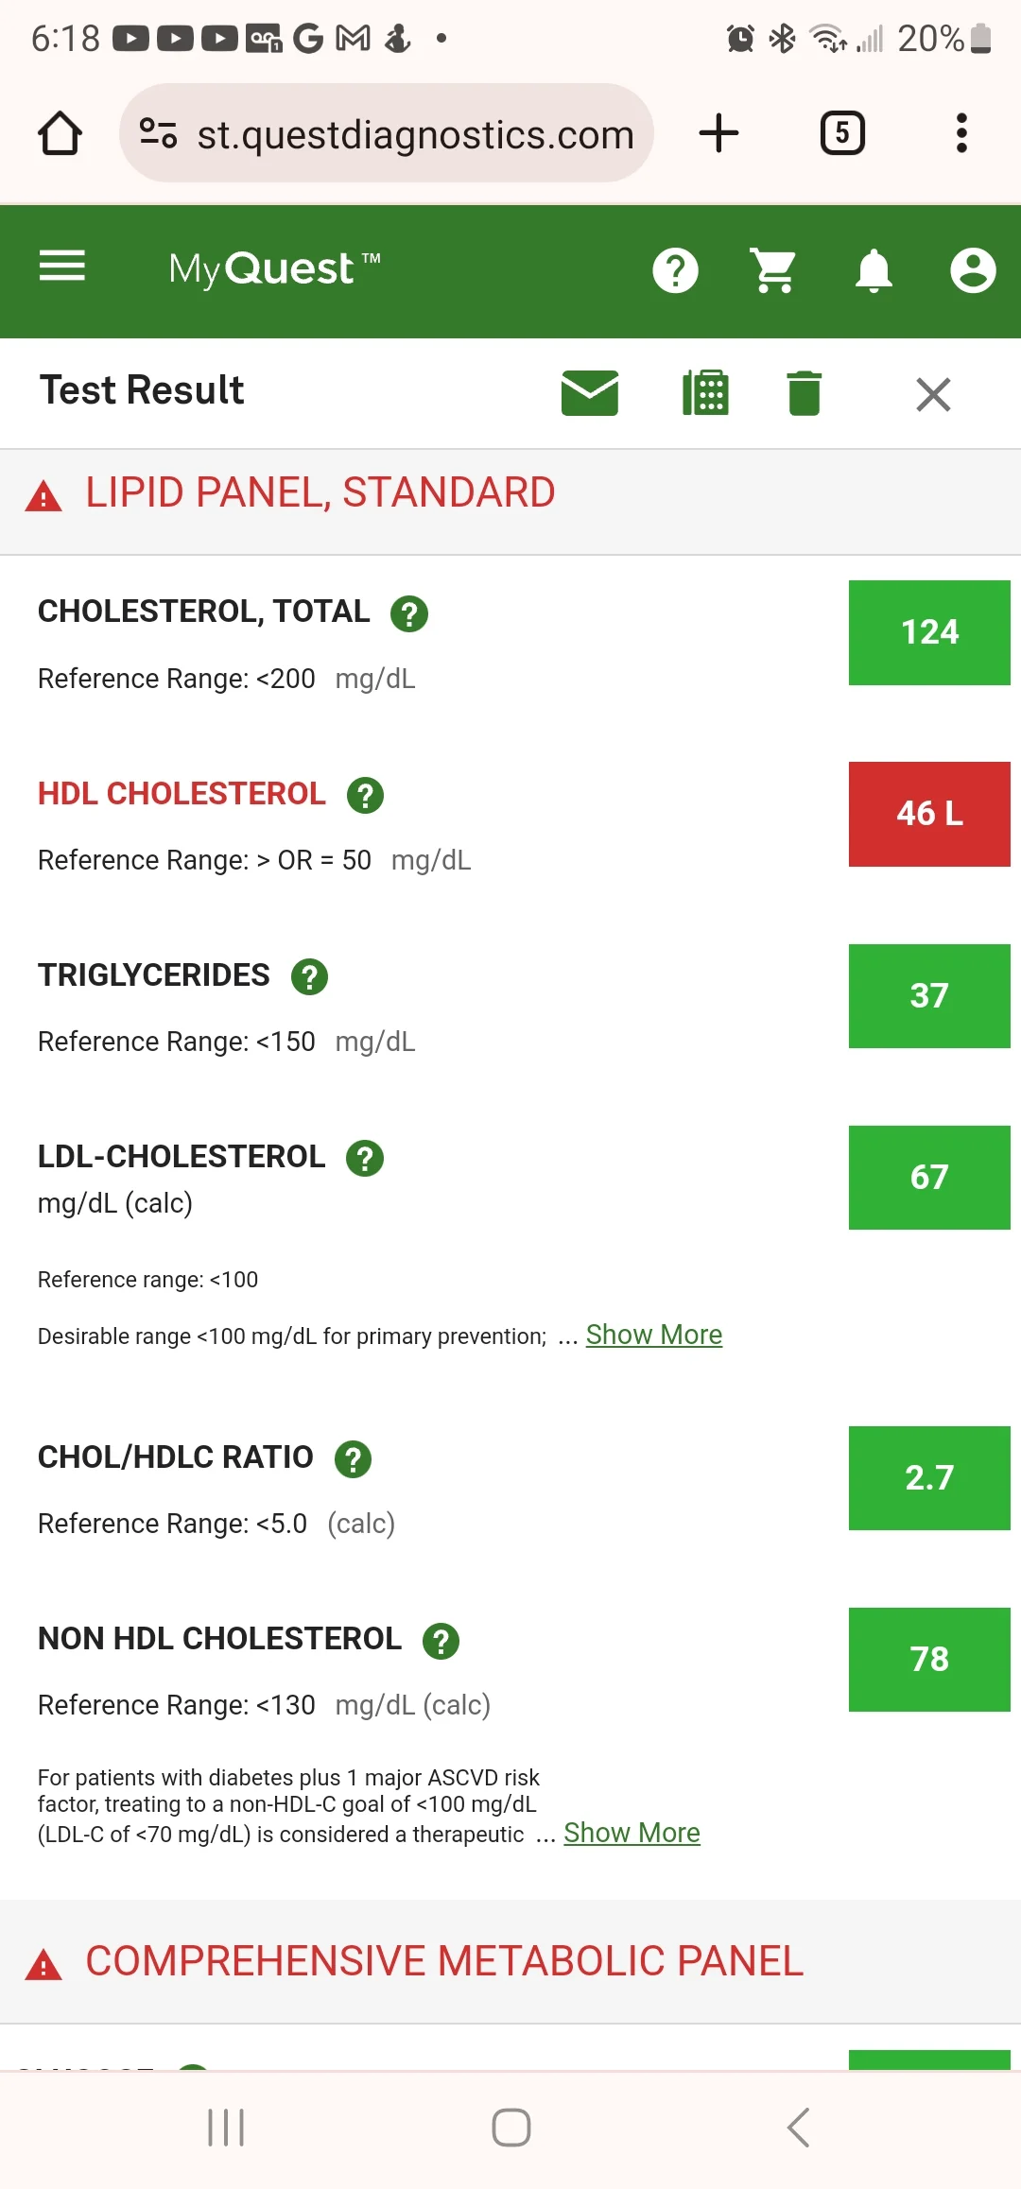
Task: Open the MyQuest hamburger menu
Action: (x=62, y=267)
